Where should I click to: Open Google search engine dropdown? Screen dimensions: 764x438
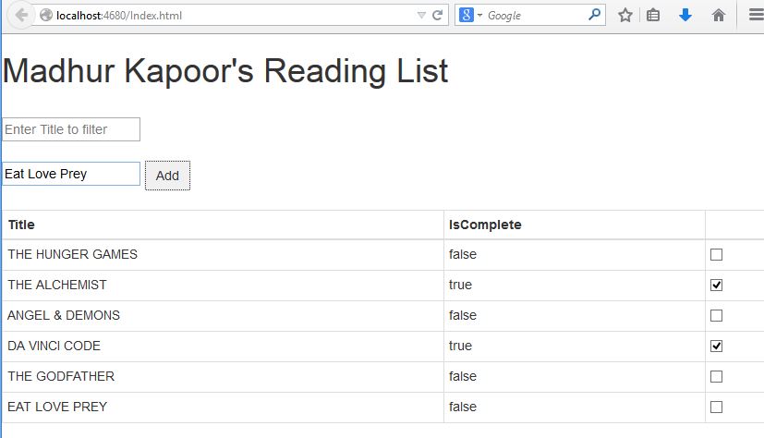tap(470, 15)
